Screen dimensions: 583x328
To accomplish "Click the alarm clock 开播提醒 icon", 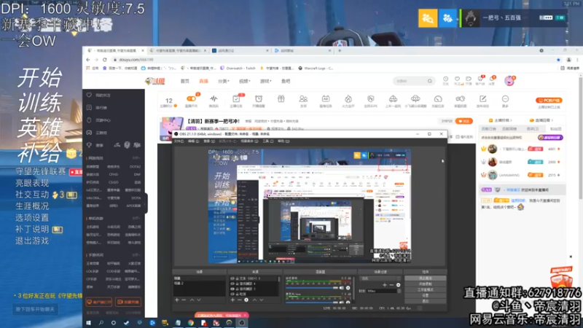I will coord(259,99).
